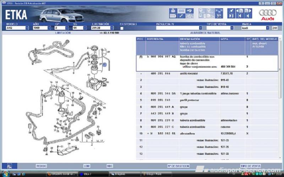Expand the GP dropdown

click(67, 28)
